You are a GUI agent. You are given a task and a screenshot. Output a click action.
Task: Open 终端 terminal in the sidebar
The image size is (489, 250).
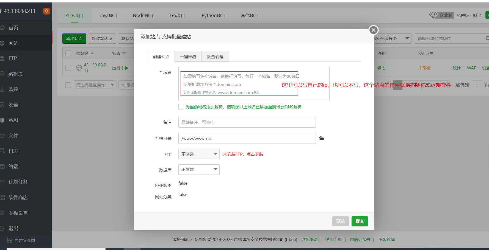click(13, 167)
